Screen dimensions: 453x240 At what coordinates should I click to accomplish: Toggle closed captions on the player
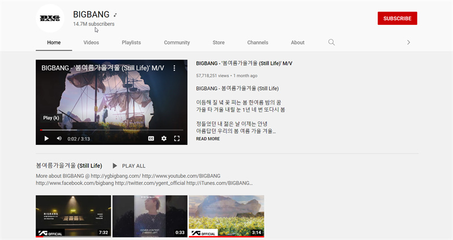151,139
